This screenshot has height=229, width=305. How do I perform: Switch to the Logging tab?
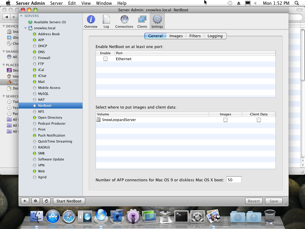(215, 36)
